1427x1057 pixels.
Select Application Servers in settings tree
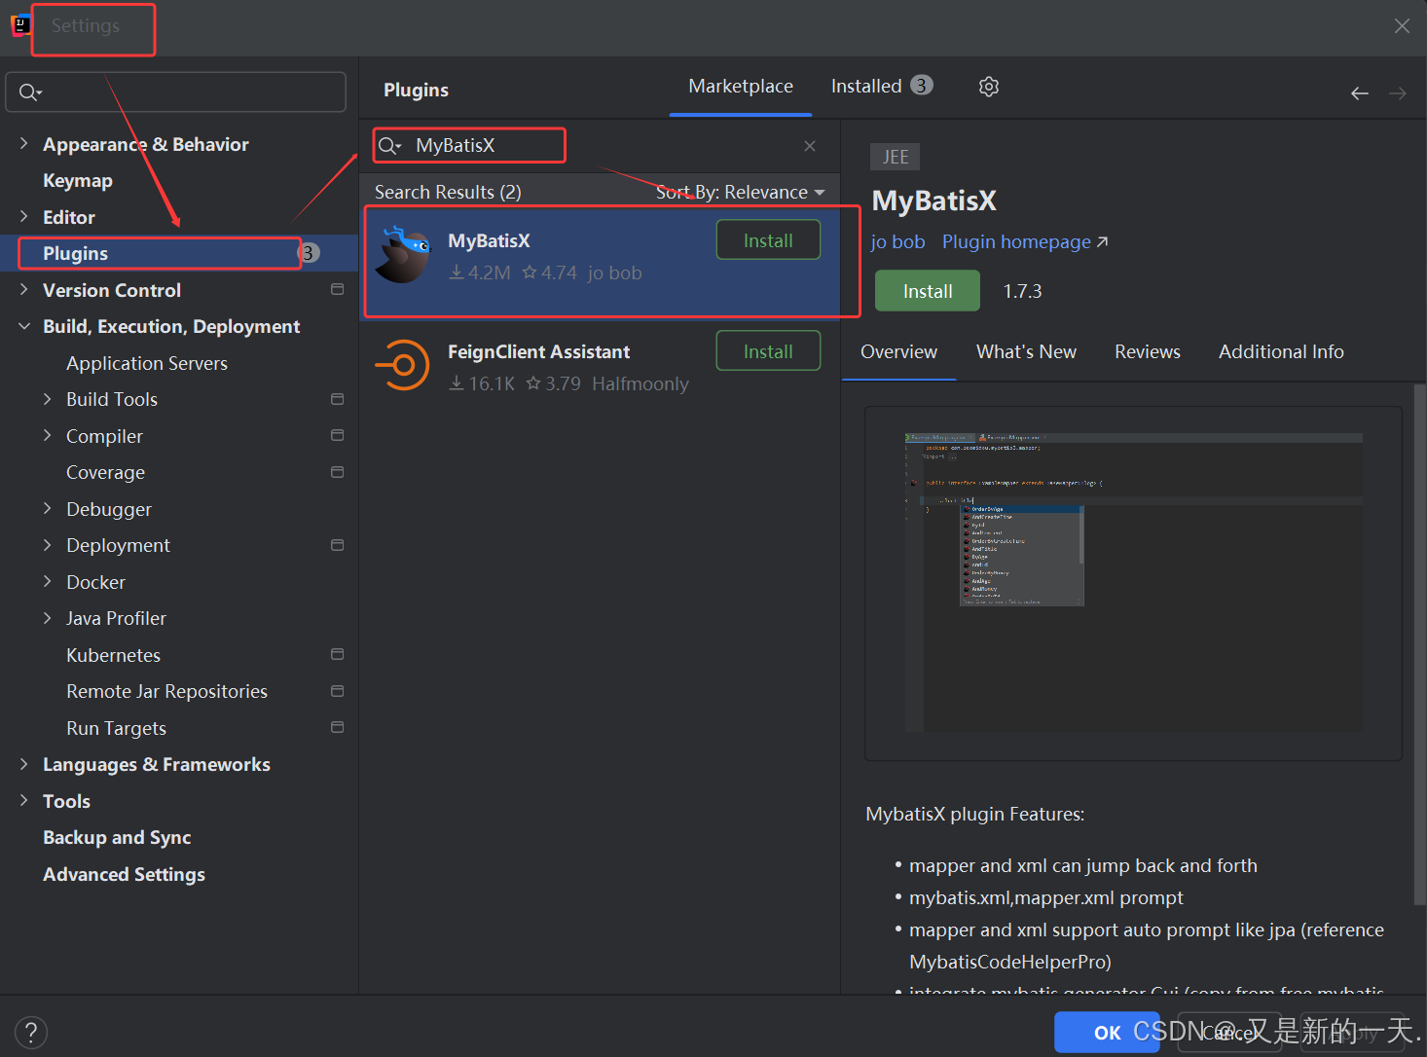click(147, 363)
